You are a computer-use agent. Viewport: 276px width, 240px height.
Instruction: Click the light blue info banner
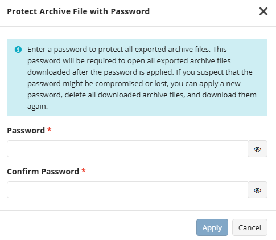coord(137,78)
